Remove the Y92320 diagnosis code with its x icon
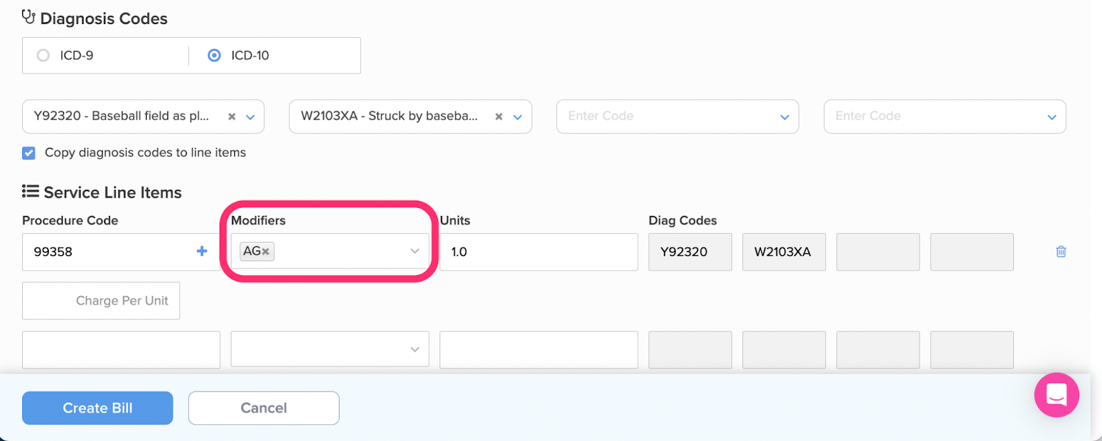1102x441 pixels. click(231, 116)
